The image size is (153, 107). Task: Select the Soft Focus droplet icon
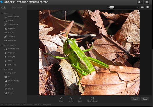point(6,65)
